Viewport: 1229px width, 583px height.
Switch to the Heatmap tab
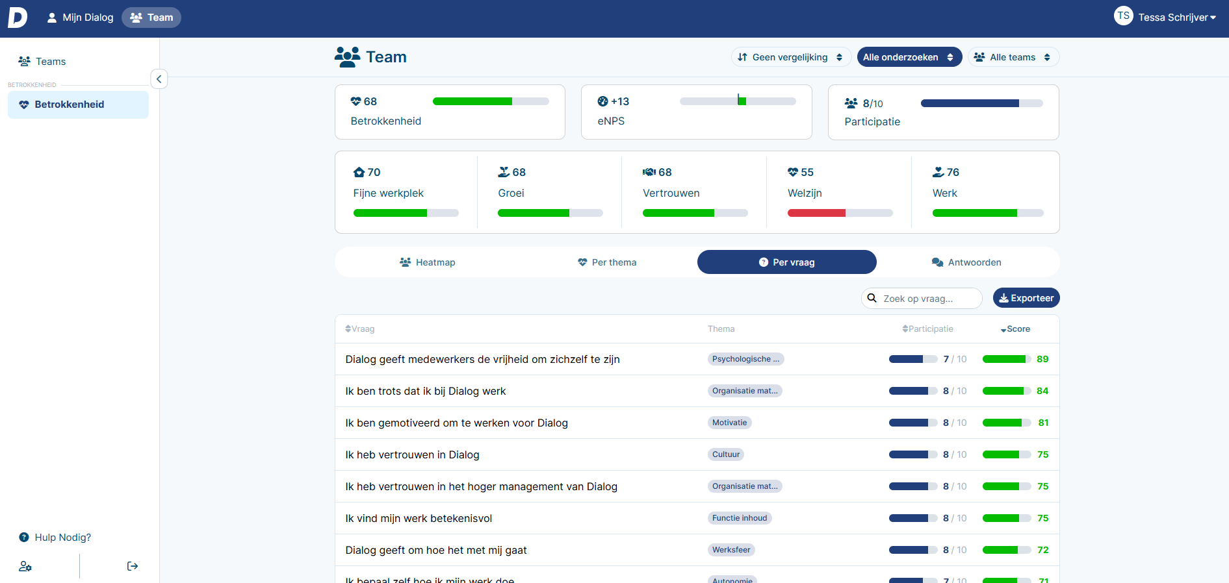coord(427,262)
